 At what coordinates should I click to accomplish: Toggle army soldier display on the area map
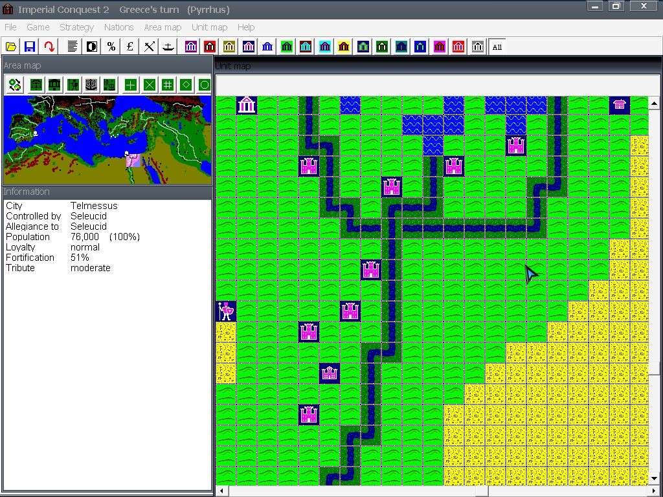click(73, 85)
